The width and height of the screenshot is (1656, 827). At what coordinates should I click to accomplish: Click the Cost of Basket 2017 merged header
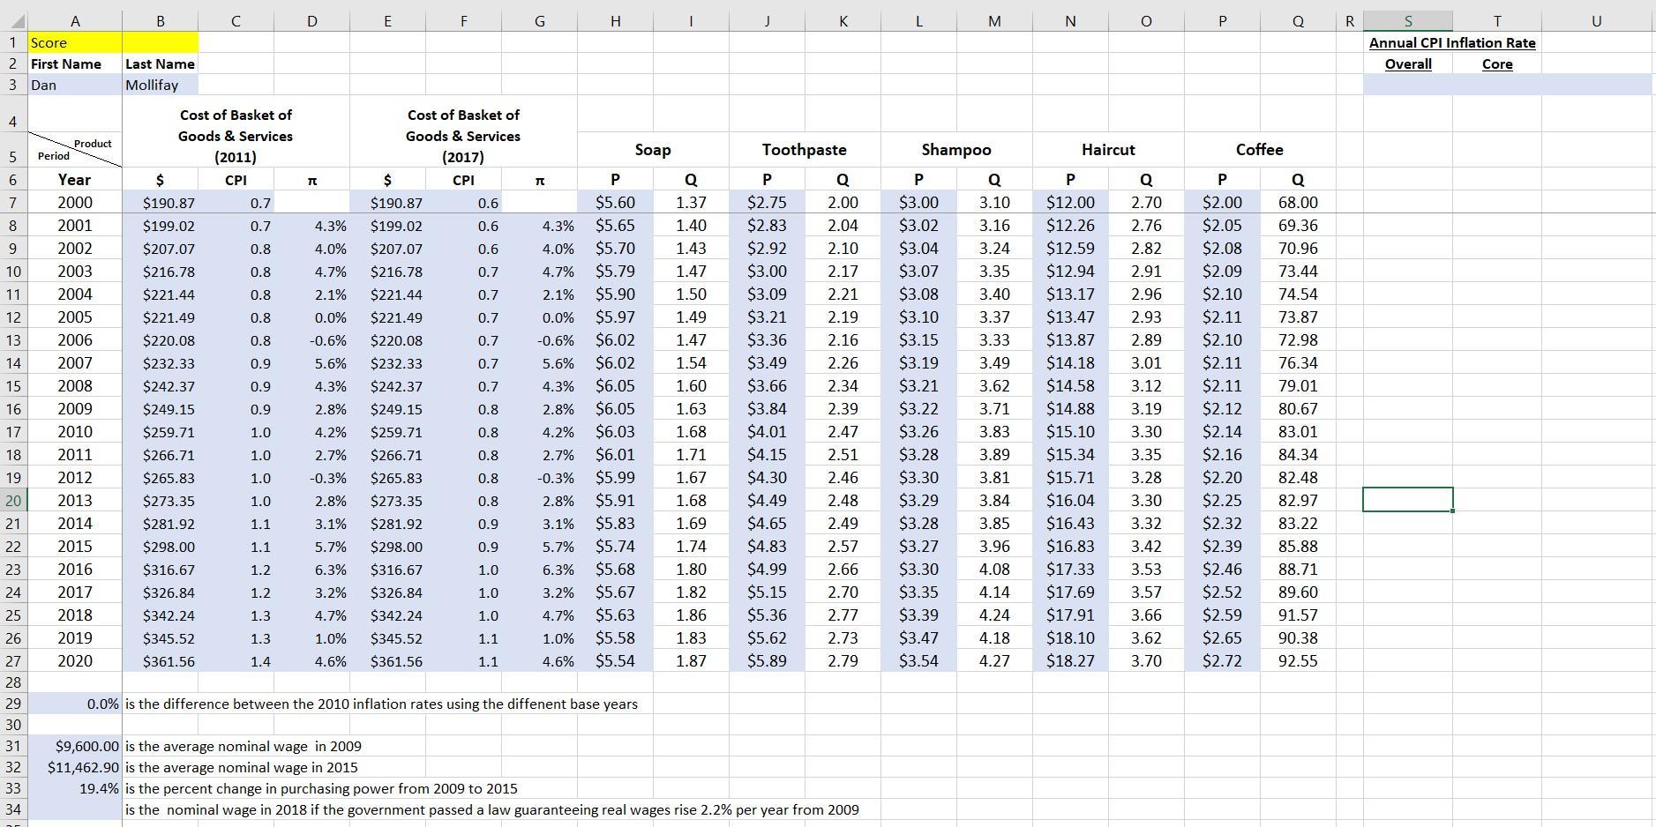[x=463, y=136]
